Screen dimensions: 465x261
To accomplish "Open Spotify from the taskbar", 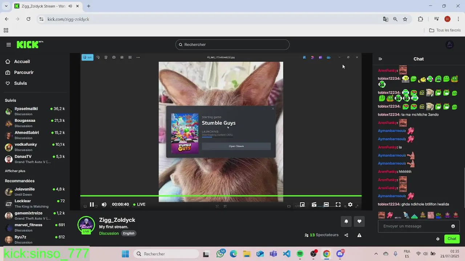I will click(300, 254).
